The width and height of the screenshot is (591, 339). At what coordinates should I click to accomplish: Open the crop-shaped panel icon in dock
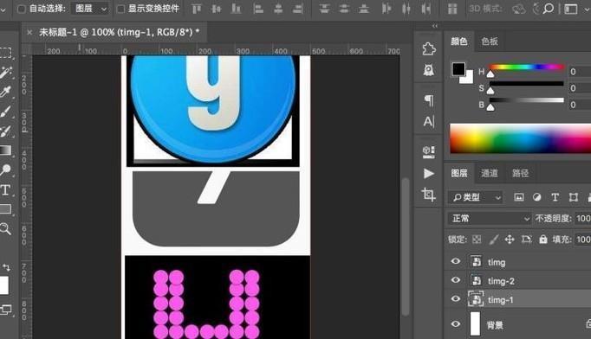tap(429, 195)
